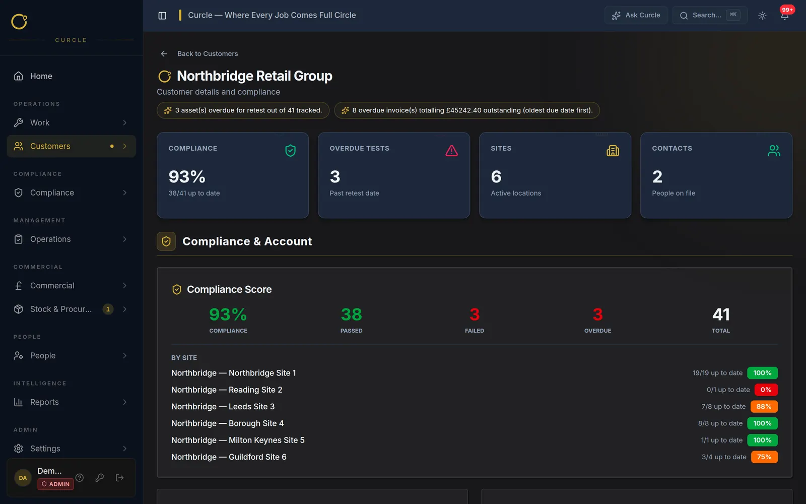Click the 0% badge for Reading Site 2

[766, 390]
